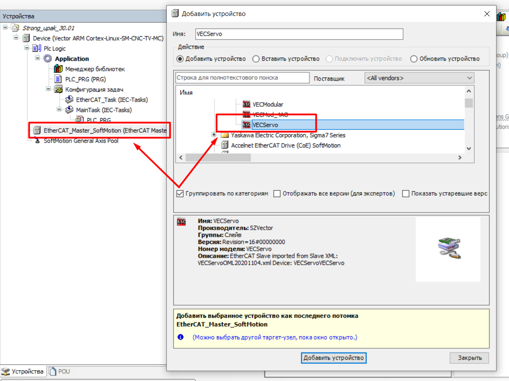This screenshot has height=381, width=509.
Task: Click the 'Добавить устройство' button
Action: click(334, 358)
